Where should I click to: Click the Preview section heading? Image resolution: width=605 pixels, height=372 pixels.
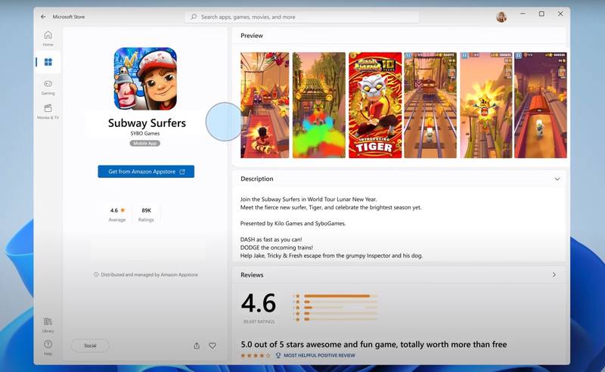tap(252, 36)
